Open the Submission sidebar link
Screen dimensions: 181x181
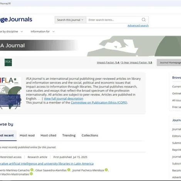176,143
